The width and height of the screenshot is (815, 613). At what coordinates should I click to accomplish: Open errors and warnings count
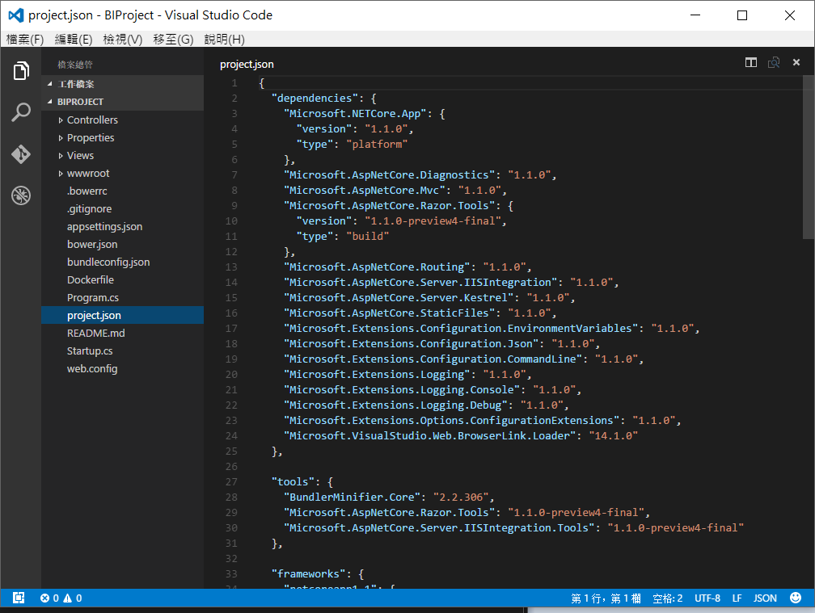(61, 598)
